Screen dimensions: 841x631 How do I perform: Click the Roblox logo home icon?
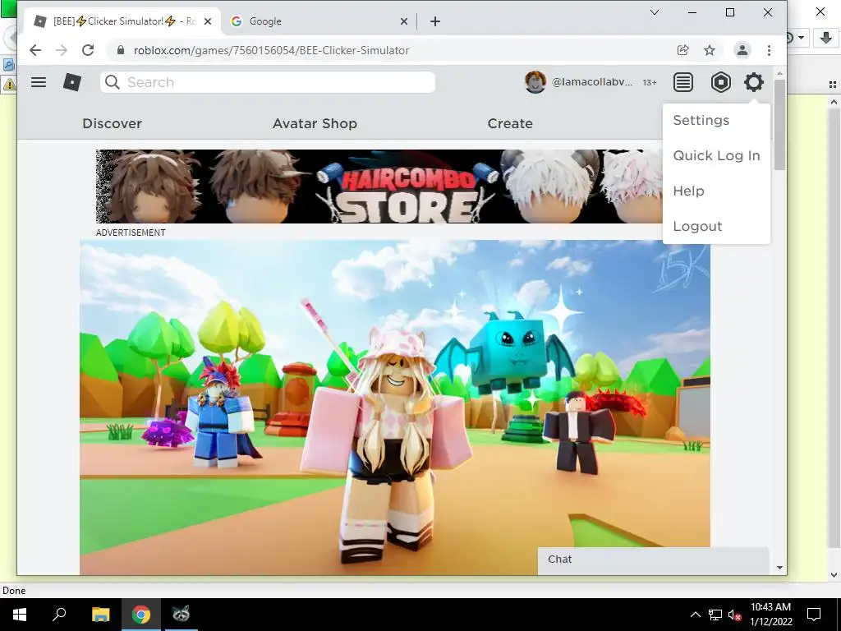(x=72, y=82)
